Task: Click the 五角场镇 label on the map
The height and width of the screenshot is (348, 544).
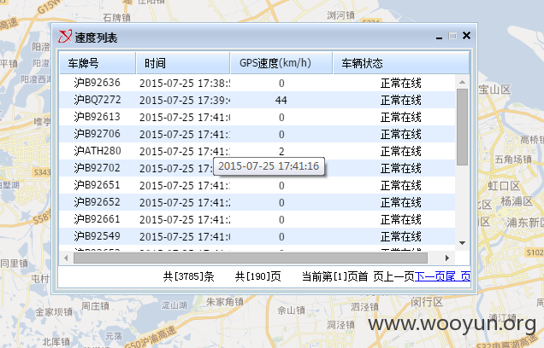Action: click(513, 159)
